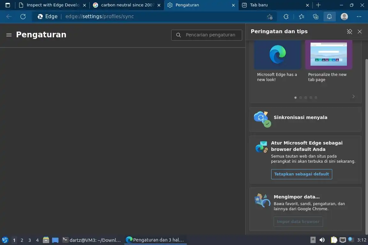
Task: Select the second carousel dot
Action: [x=300, y=98]
